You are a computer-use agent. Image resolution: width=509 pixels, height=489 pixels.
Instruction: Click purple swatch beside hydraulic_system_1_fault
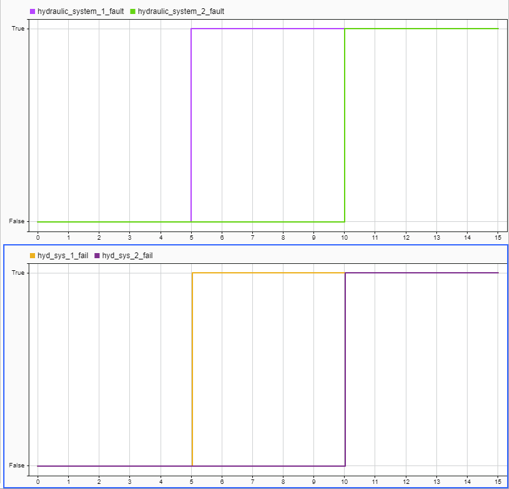coord(32,11)
